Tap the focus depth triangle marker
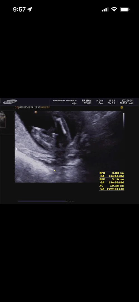Viewport: 139px width, 302px height. click(x=16, y=149)
